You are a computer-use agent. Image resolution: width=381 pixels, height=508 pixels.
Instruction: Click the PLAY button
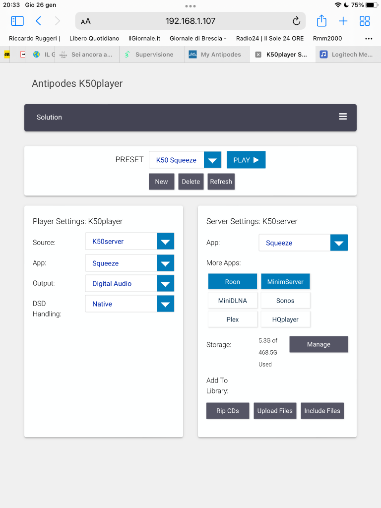point(246,160)
